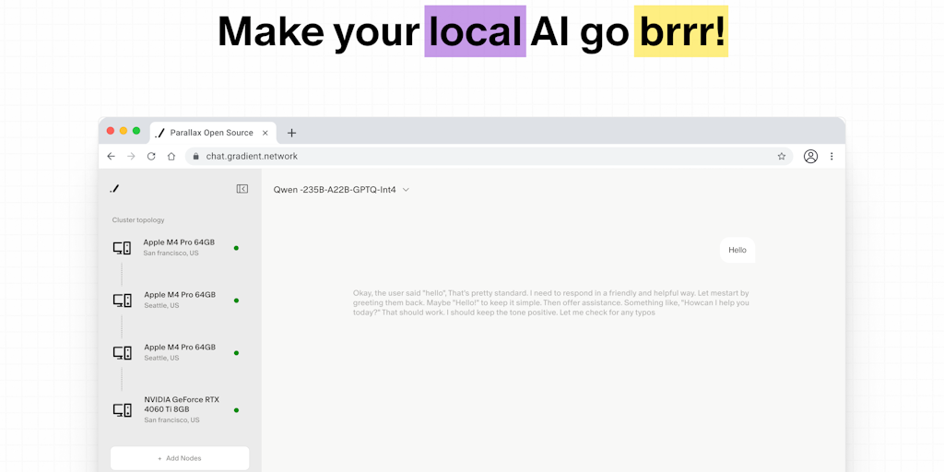Click the browser back arrow
The width and height of the screenshot is (944, 472).
click(x=111, y=157)
